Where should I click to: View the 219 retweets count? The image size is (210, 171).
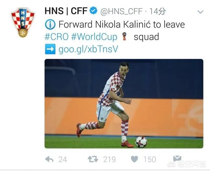[x=109, y=159]
